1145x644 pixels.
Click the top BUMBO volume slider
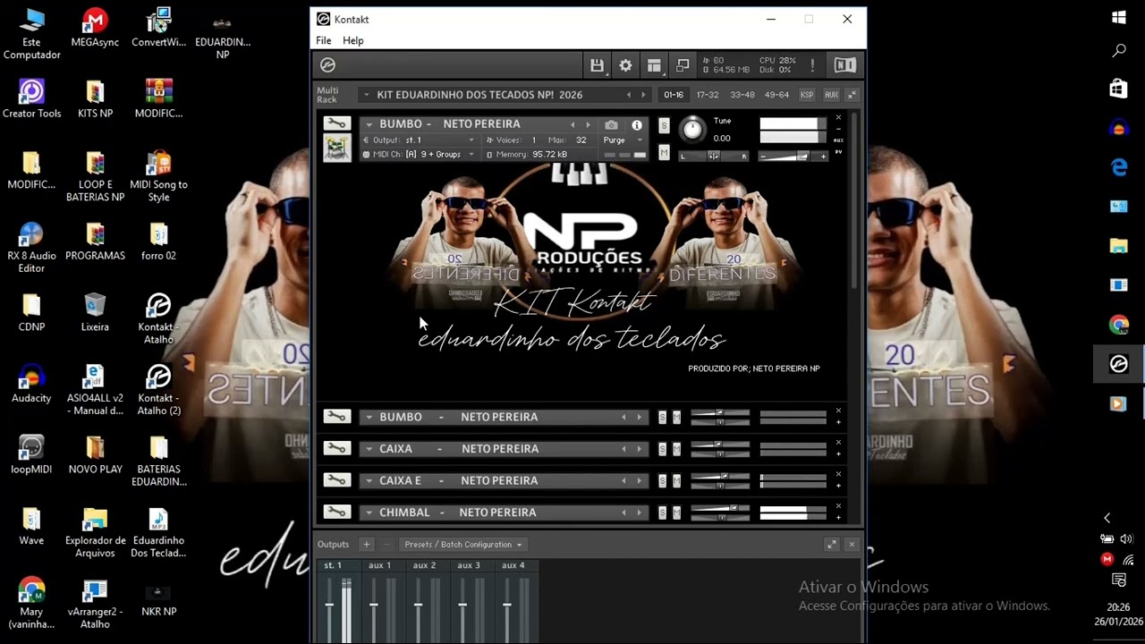click(793, 157)
